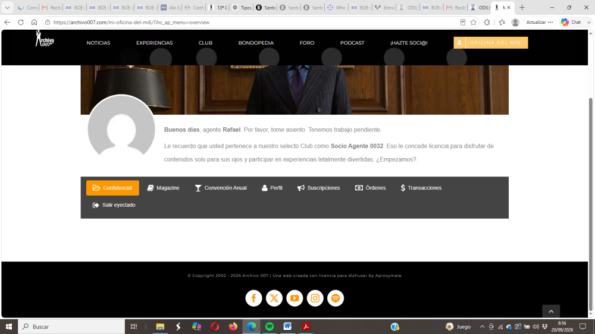595x334 pixels.
Task: Switch to the Magazine tab
Action: 163,188
